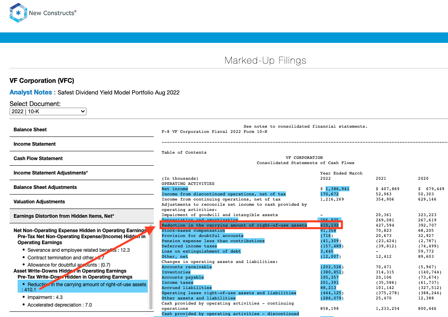This screenshot has width=448, height=317.
Task: Click the highlighted value 410,132
Action: pos(329,225)
